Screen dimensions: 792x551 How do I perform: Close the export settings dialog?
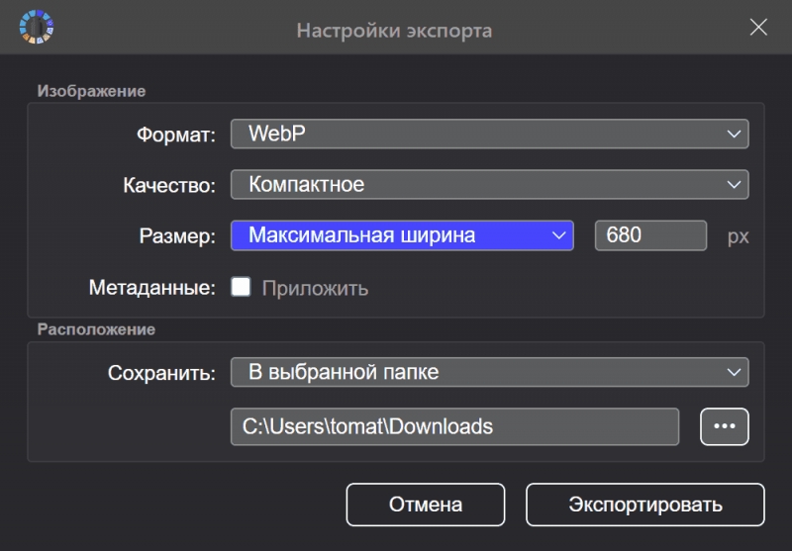[758, 28]
